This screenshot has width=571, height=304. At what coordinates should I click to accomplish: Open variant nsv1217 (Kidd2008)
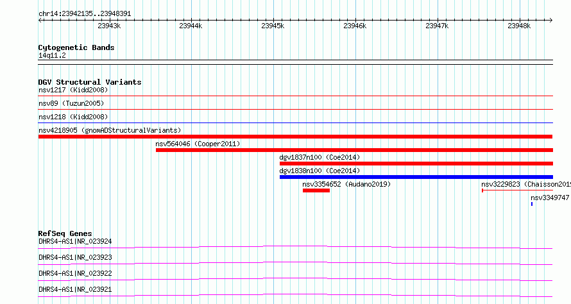73,90
